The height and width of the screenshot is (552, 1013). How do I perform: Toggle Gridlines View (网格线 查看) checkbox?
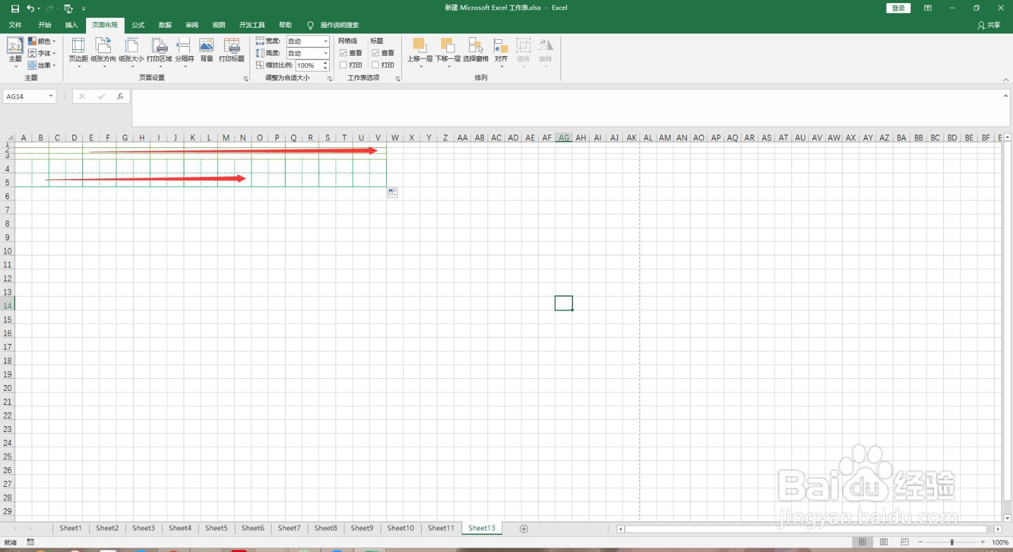[343, 53]
